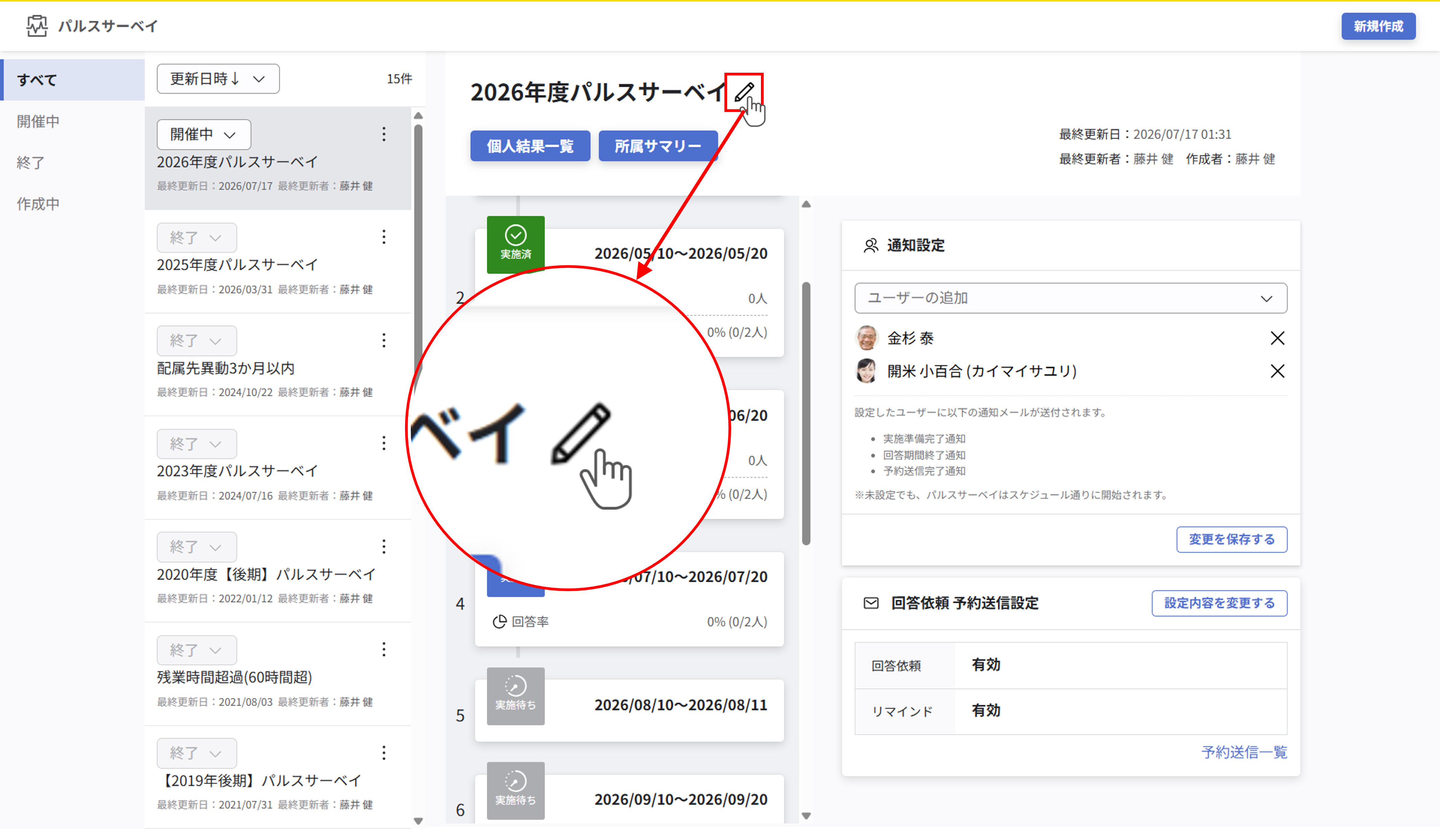Viewport: 1440px width, 837px height.
Task: Click the timeline vertical scrollbar thumb
Action: (806, 413)
